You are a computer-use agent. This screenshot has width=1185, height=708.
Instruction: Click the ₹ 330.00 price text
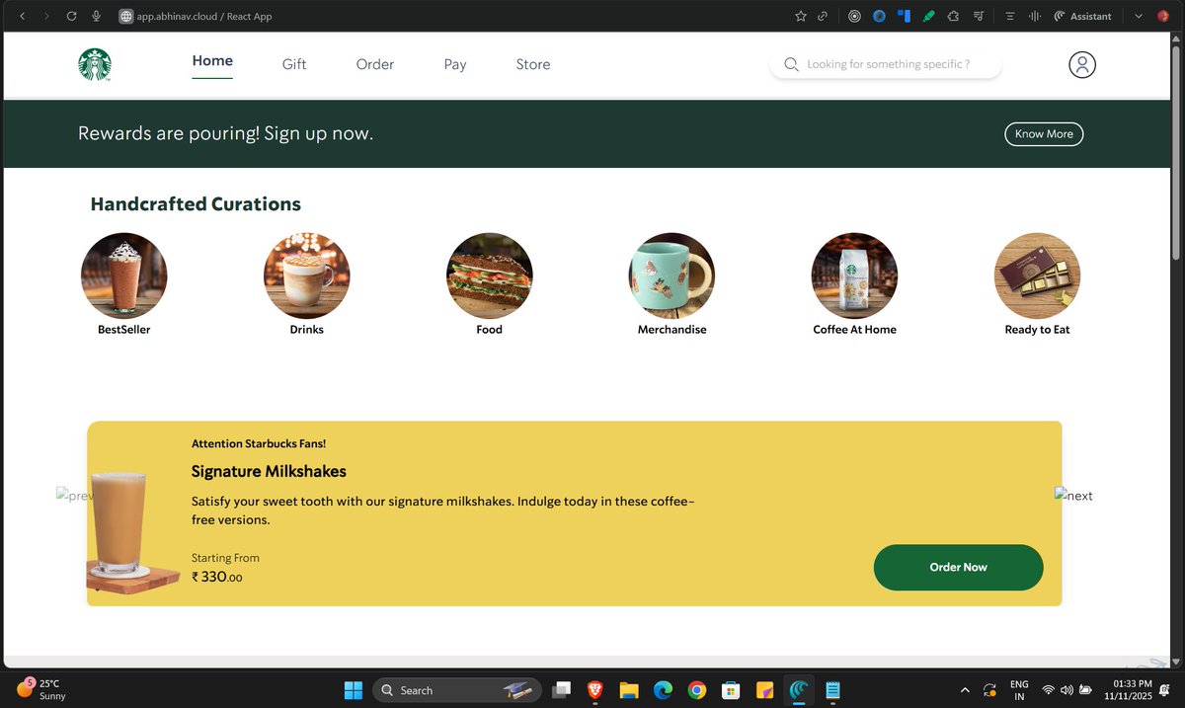(x=216, y=577)
